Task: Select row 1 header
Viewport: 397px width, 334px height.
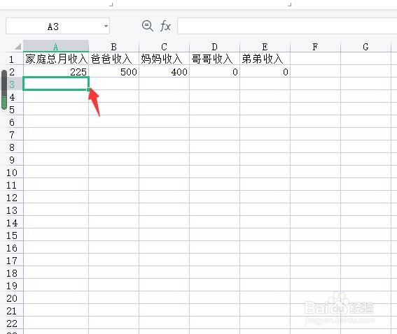Action: pos(12,59)
